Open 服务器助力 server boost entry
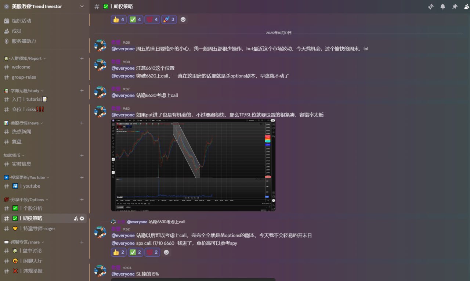470x281 pixels. pyautogui.click(x=23, y=42)
